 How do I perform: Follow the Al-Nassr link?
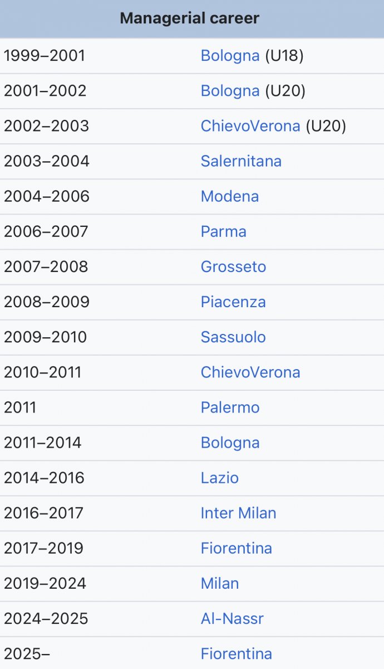tap(232, 618)
